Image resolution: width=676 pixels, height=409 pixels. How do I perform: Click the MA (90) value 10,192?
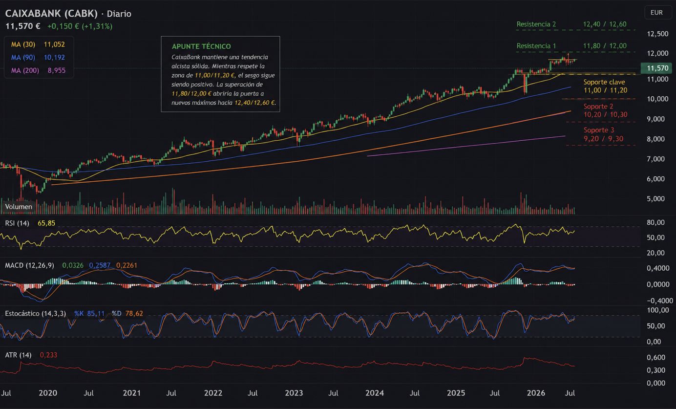click(x=54, y=57)
